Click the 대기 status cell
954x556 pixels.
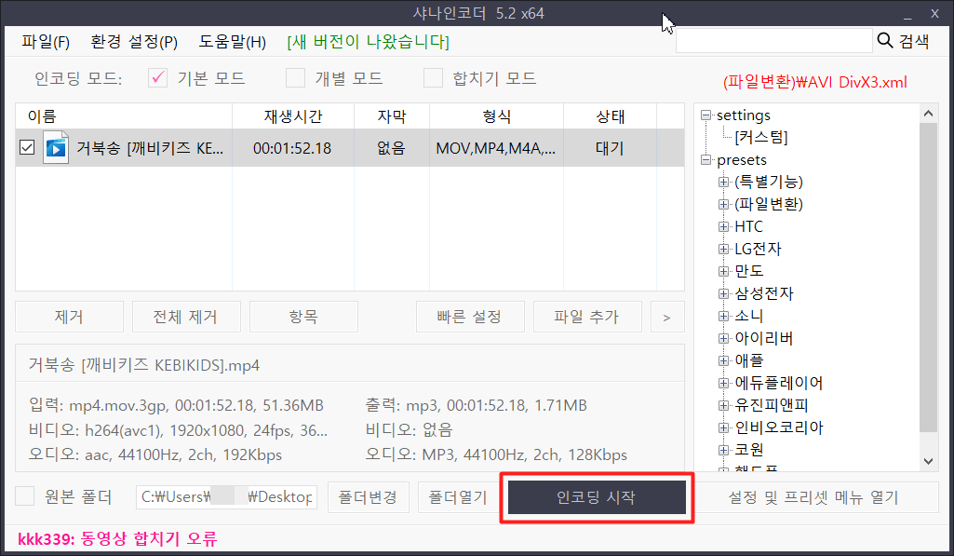tap(610, 148)
